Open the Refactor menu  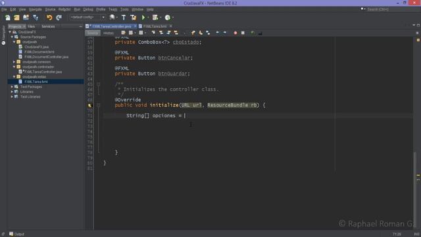tap(64, 9)
